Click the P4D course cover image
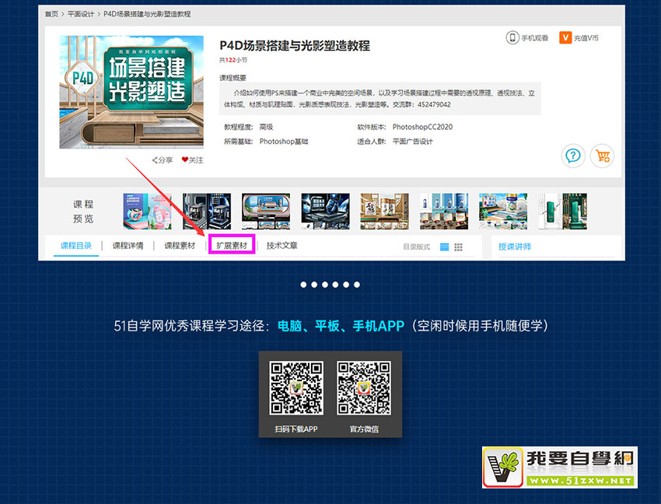 [127, 92]
